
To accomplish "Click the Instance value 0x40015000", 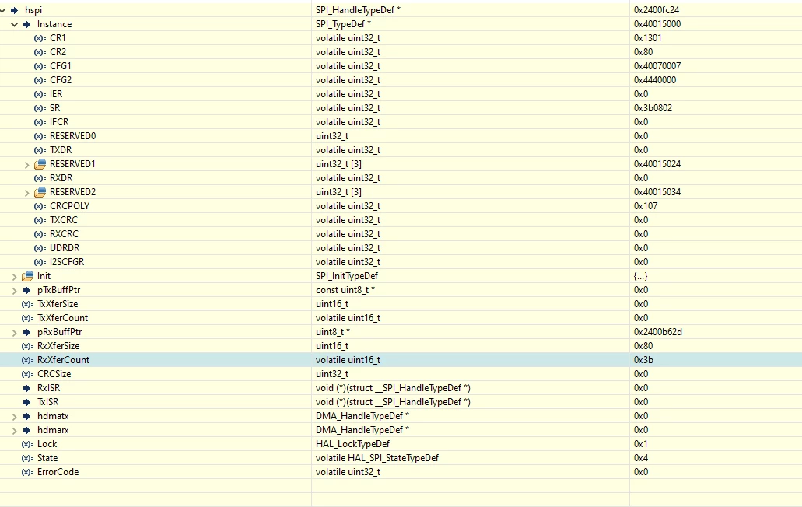I will (x=657, y=24).
